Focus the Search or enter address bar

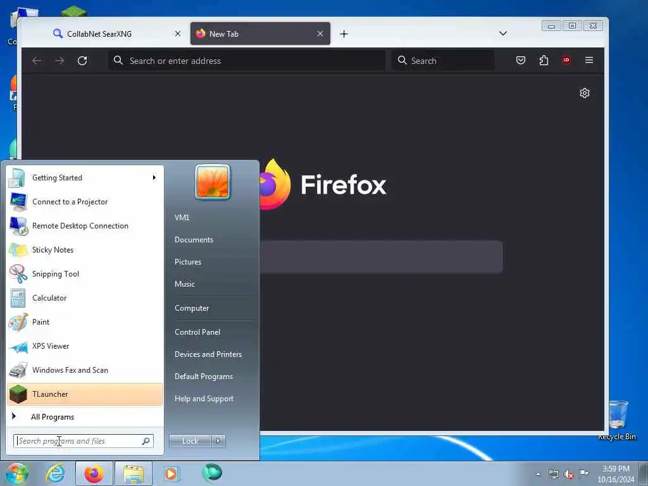coord(247,61)
